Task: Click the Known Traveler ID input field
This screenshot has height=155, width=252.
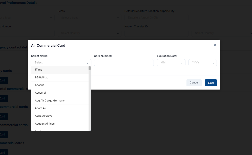Action: 156,33
